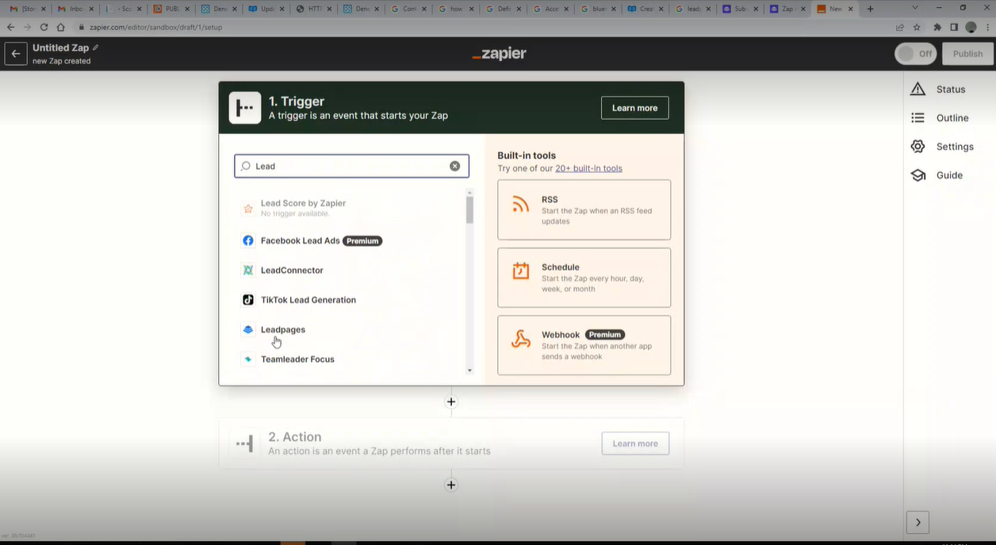Click the Action step icon

click(x=245, y=443)
